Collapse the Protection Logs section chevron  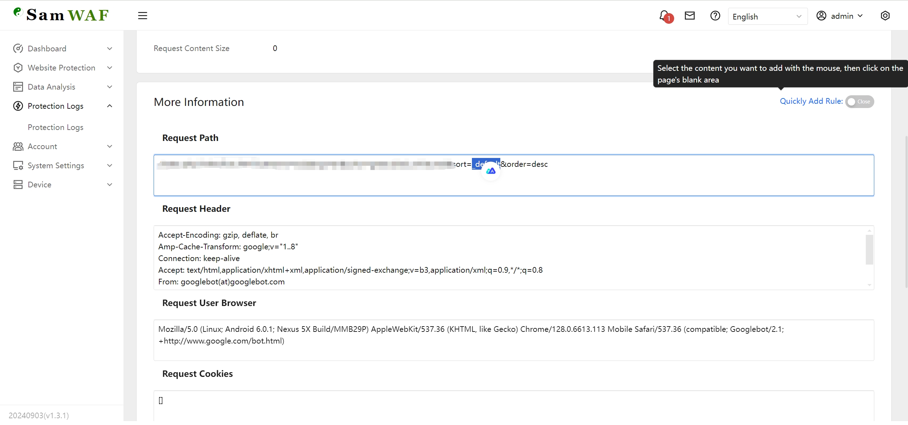tap(110, 106)
